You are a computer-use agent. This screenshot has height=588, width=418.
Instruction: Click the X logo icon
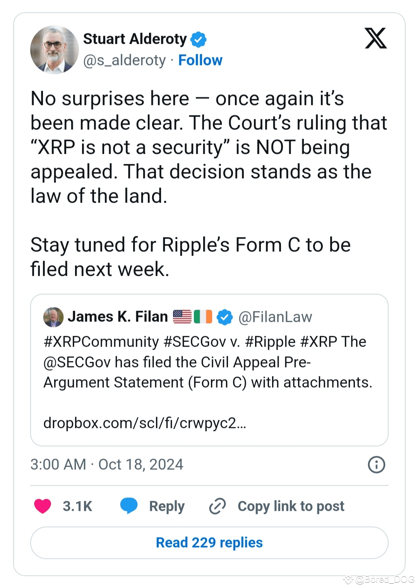375,38
